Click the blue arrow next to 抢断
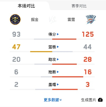Screen dimensions: 106x107 (58, 72)
